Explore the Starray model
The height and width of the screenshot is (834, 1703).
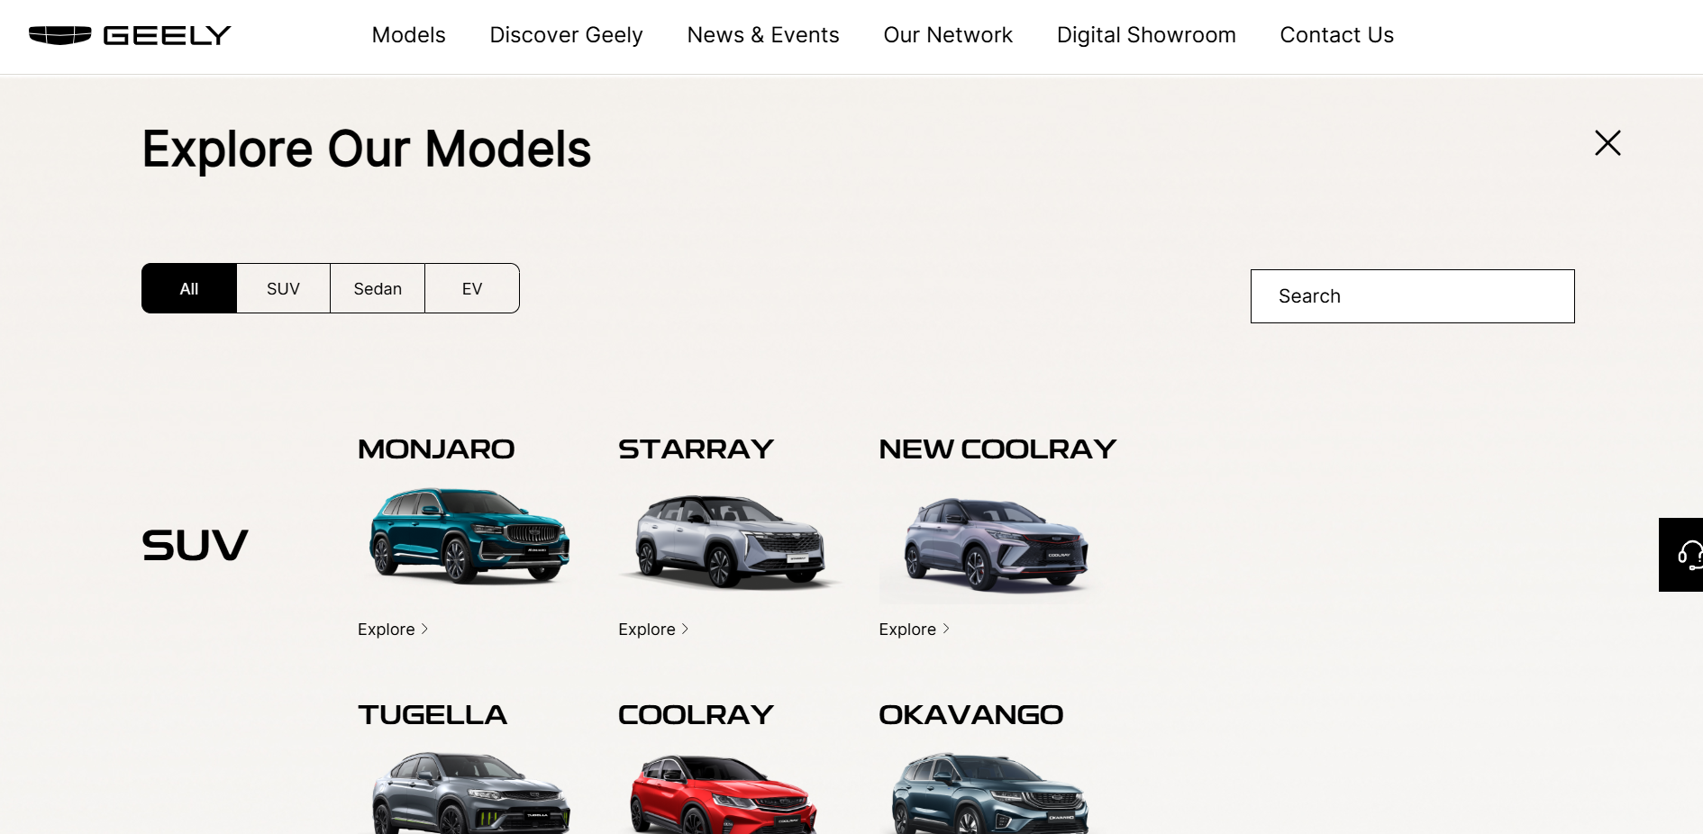point(653,630)
